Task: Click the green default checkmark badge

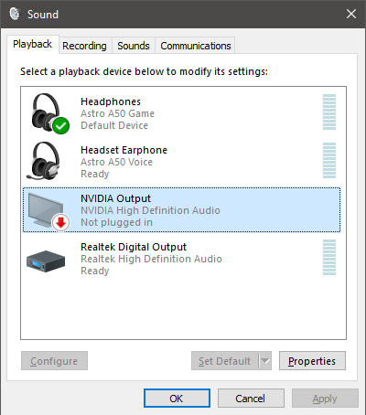Action: coord(60,125)
